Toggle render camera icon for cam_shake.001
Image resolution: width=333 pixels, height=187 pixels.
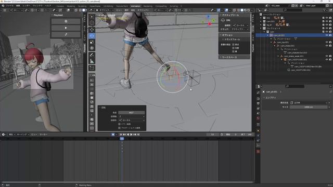(330, 46)
